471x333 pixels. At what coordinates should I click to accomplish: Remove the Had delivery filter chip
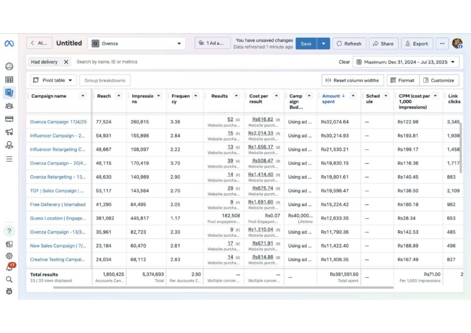coord(66,62)
